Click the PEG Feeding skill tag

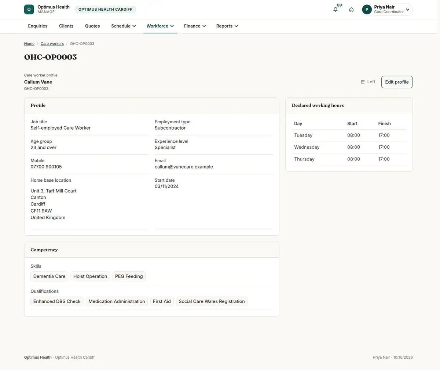(129, 276)
